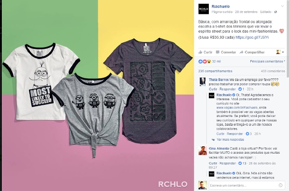Click the public globe privacy icon
Image resolution: width=289 pixels, height=191 pixels.
(x=275, y=12)
